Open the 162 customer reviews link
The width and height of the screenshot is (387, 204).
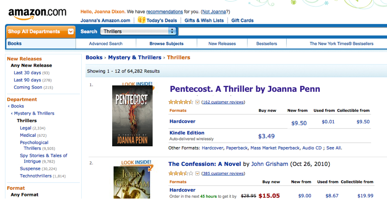coord(223,102)
